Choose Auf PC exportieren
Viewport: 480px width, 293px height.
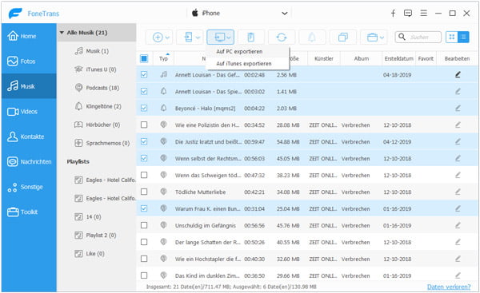point(239,52)
